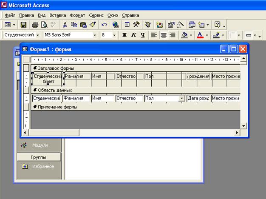The height and width of the screenshot is (199, 266).
Task: Open Print Preview from the toolbar
Action: [x=44, y=25]
